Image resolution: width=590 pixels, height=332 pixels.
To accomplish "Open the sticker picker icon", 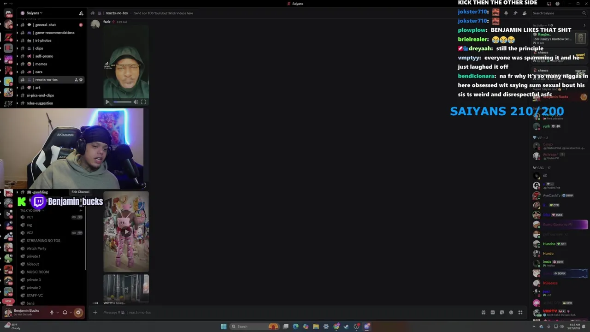I will pyautogui.click(x=502, y=312).
